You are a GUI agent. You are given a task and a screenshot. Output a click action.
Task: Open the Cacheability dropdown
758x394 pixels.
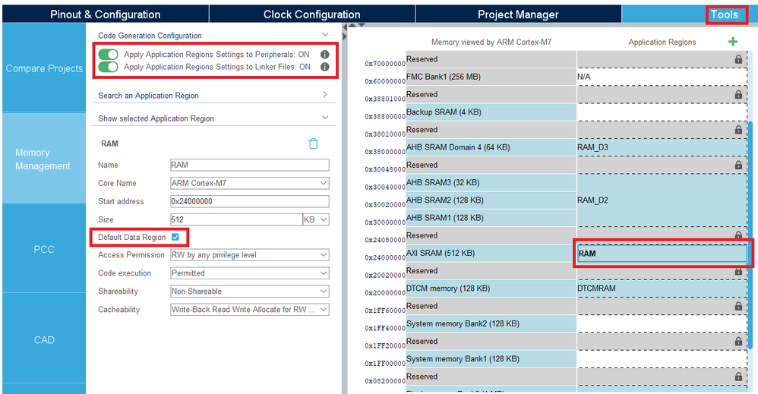point(249,310)
